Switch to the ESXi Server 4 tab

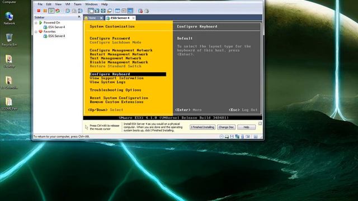(120, 18)
